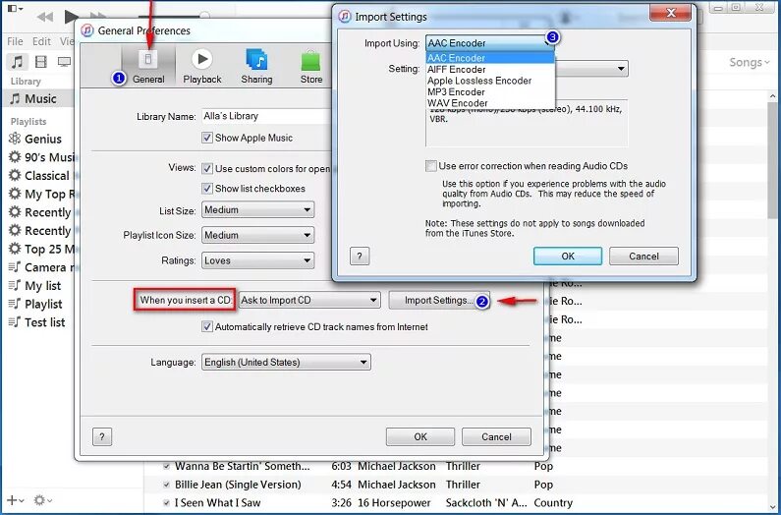Image resolution: width=781 pixels, height=515 pixels.
Task: Select Apple Lossless Encoder option
Action: [490, 81]
